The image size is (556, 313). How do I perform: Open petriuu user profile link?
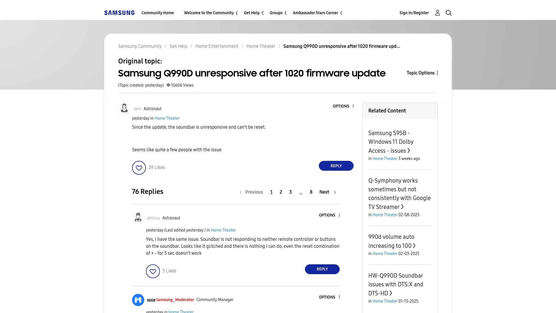click(153, 218)
